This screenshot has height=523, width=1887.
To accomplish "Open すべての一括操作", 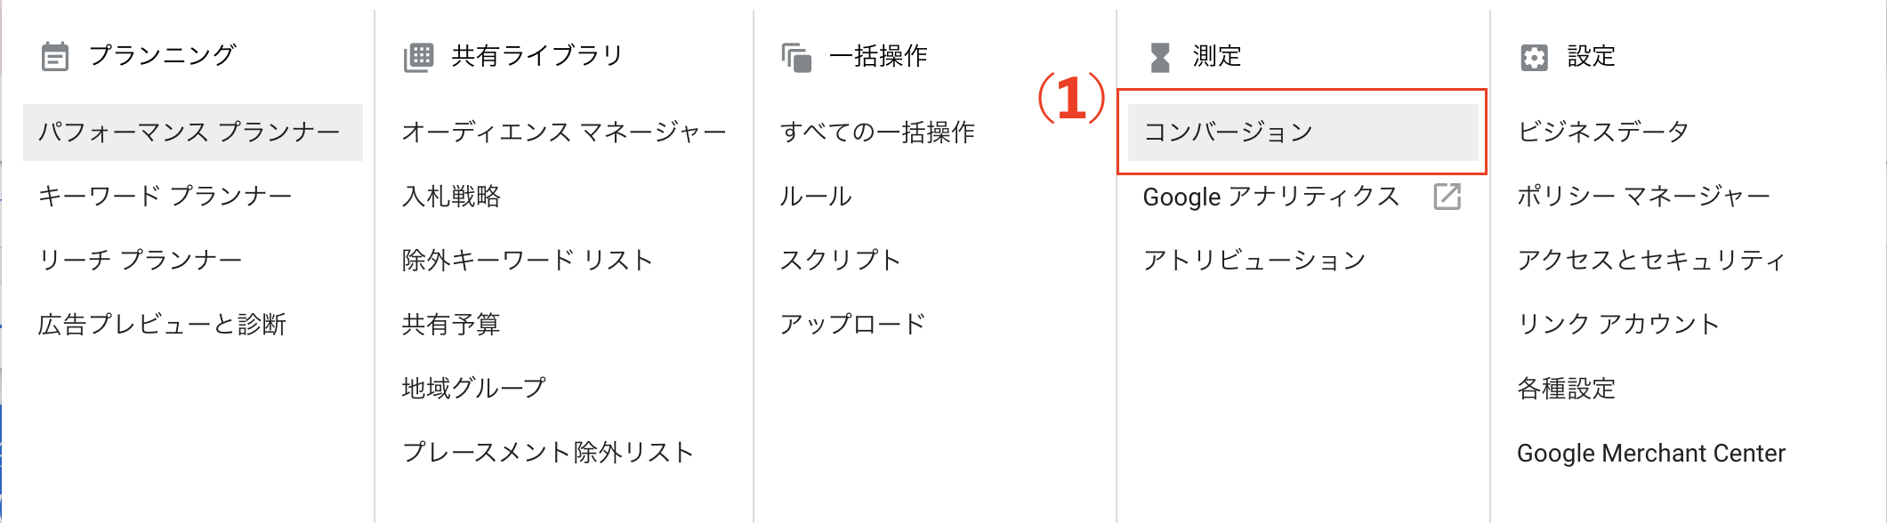I will pos(877,133).
